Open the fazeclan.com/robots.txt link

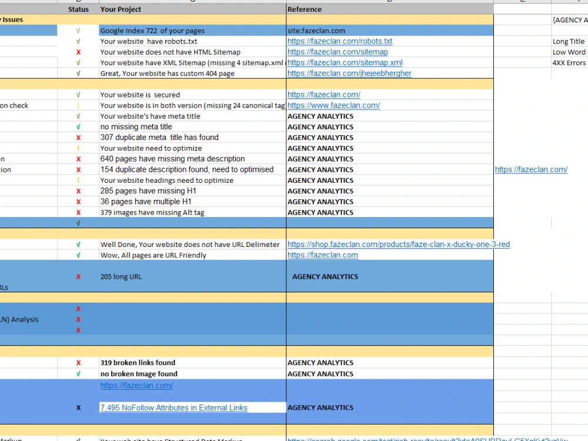click(x=340, y=41)
